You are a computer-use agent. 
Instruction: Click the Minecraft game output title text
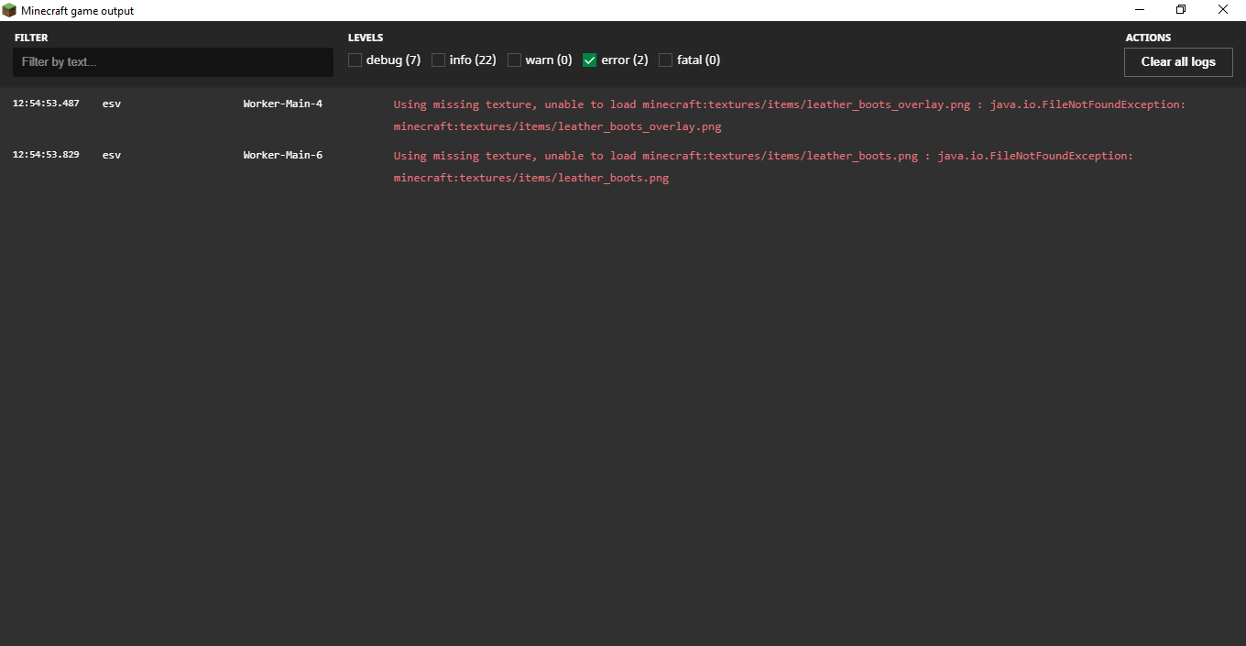[78, 11]
